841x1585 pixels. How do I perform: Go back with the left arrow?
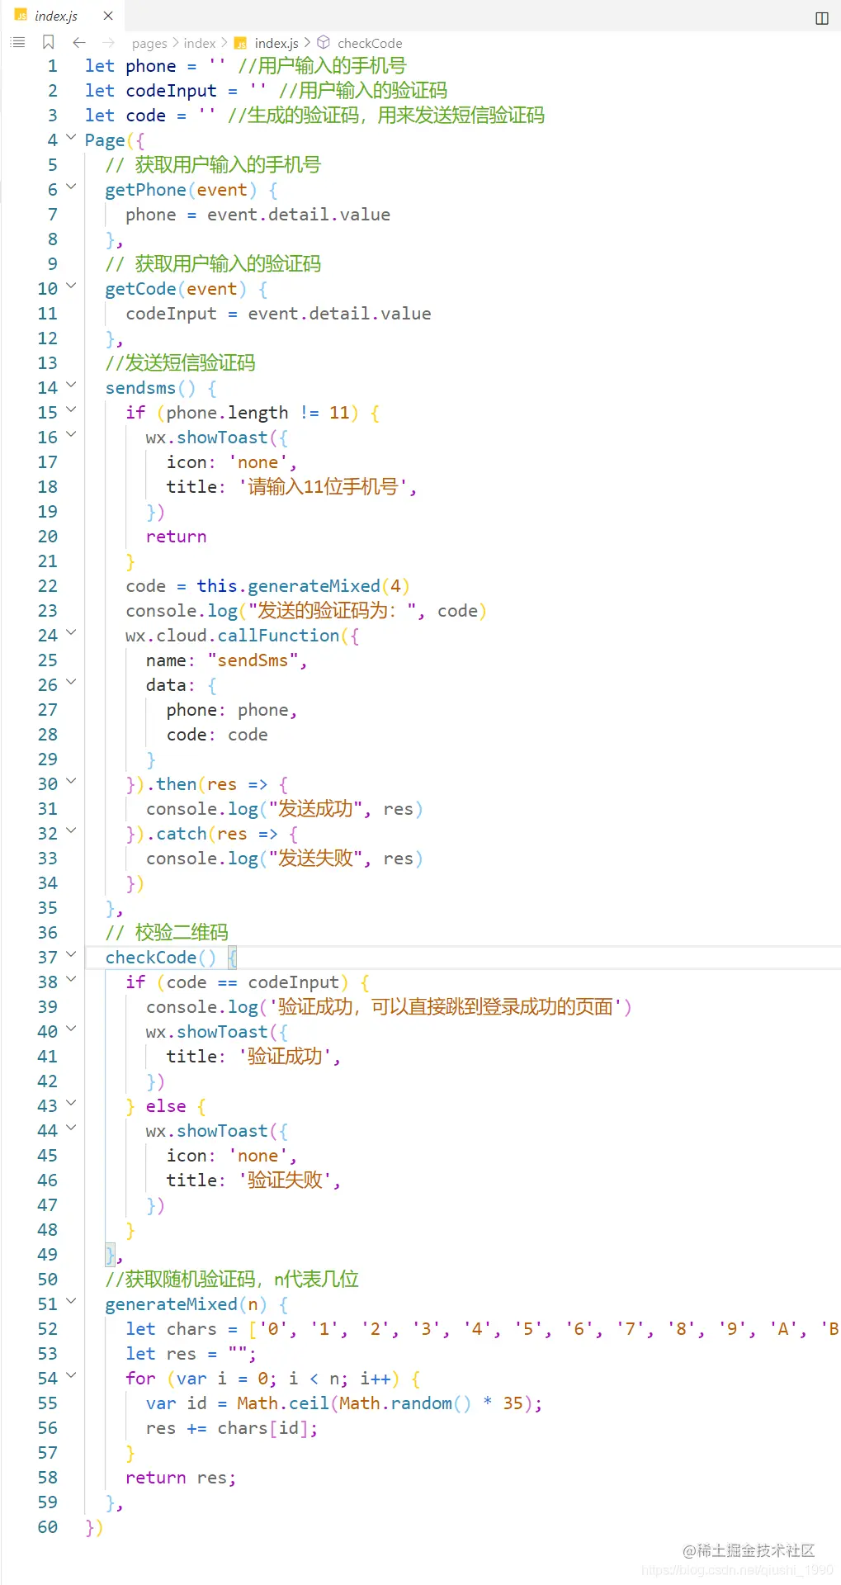tap(79, 42)
